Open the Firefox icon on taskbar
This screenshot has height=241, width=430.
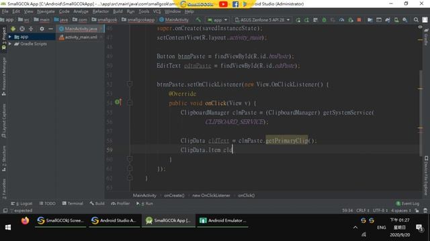(25, 220)
